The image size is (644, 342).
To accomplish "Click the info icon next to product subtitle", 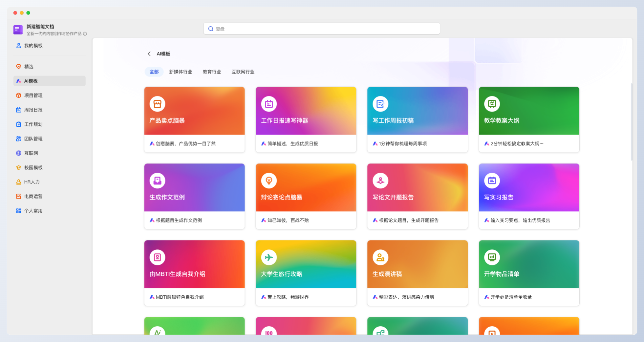I will 85,34.
